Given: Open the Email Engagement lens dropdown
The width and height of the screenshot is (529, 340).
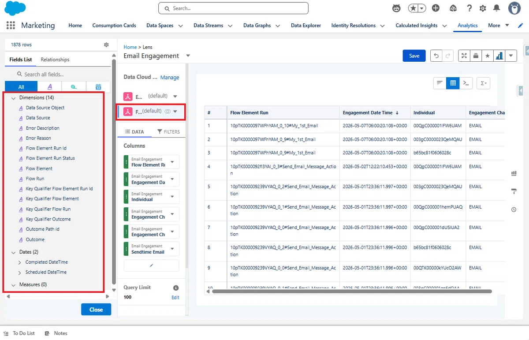Looking at the screenshot, I should pyautogui.click(x=188, y=56).
